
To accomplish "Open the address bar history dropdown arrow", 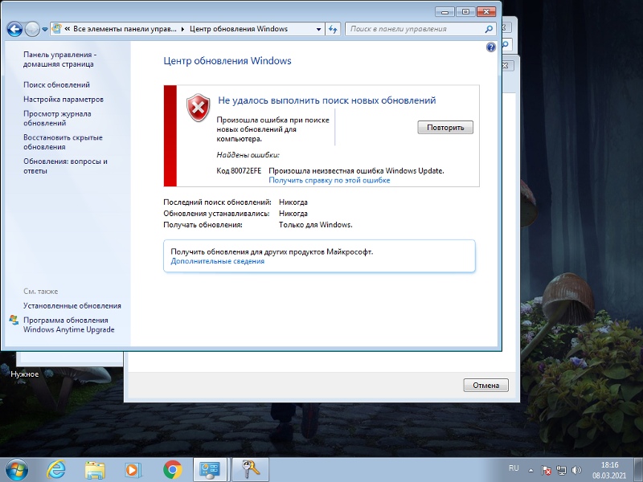I will [318, 29].
